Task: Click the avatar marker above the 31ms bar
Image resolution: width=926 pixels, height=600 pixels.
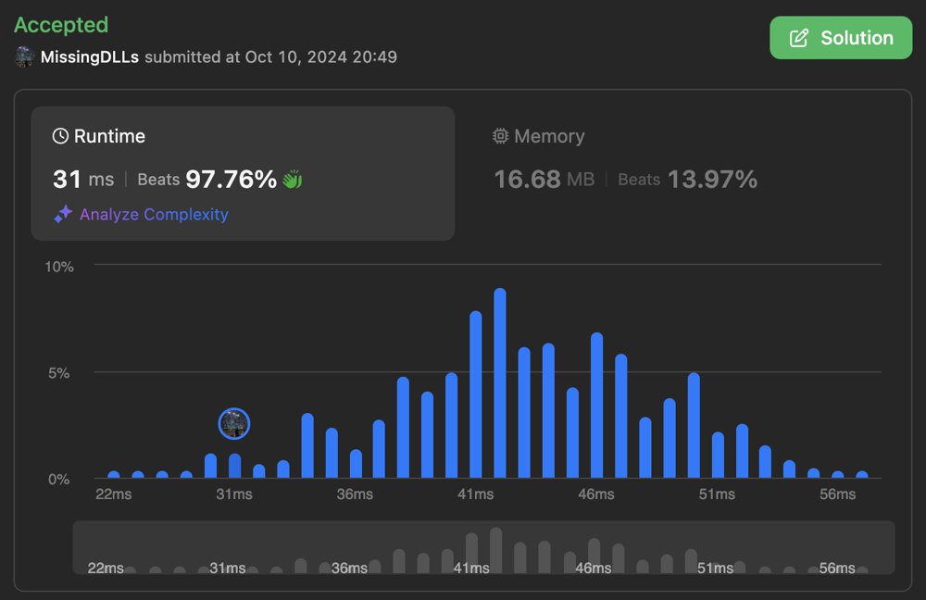Action: [x=234, y=424]
